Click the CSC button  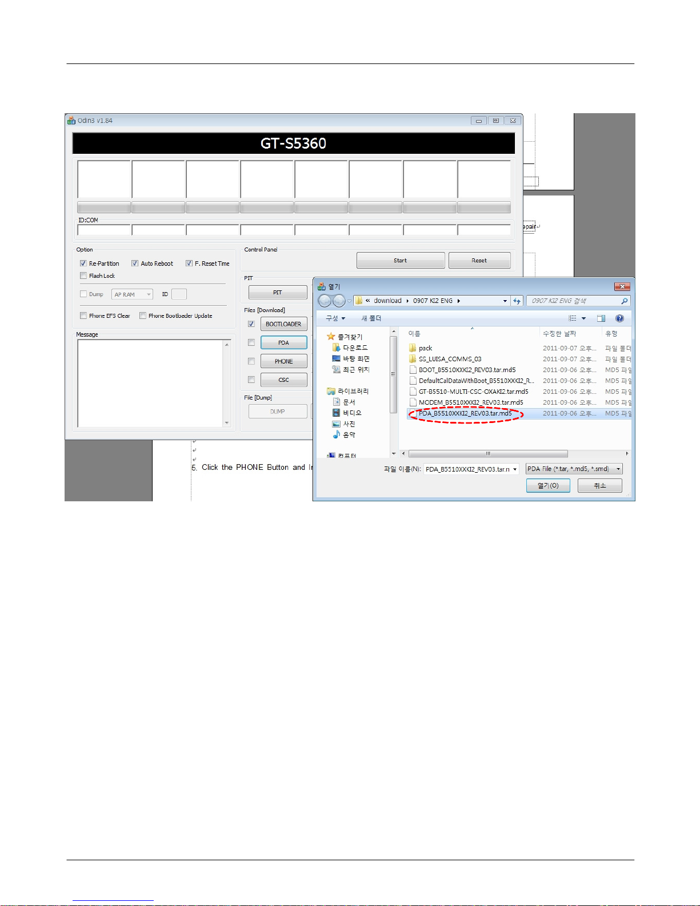tap(283, 380)
